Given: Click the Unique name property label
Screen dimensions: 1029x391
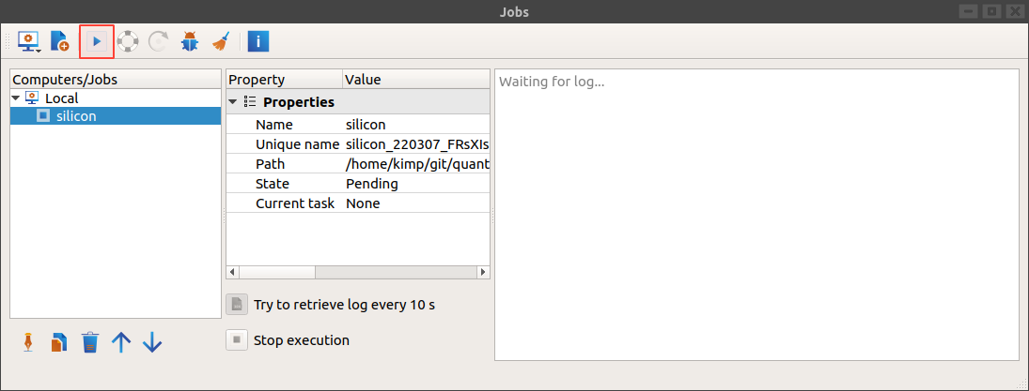Looking at the screenshot, I should click(295, 144).
